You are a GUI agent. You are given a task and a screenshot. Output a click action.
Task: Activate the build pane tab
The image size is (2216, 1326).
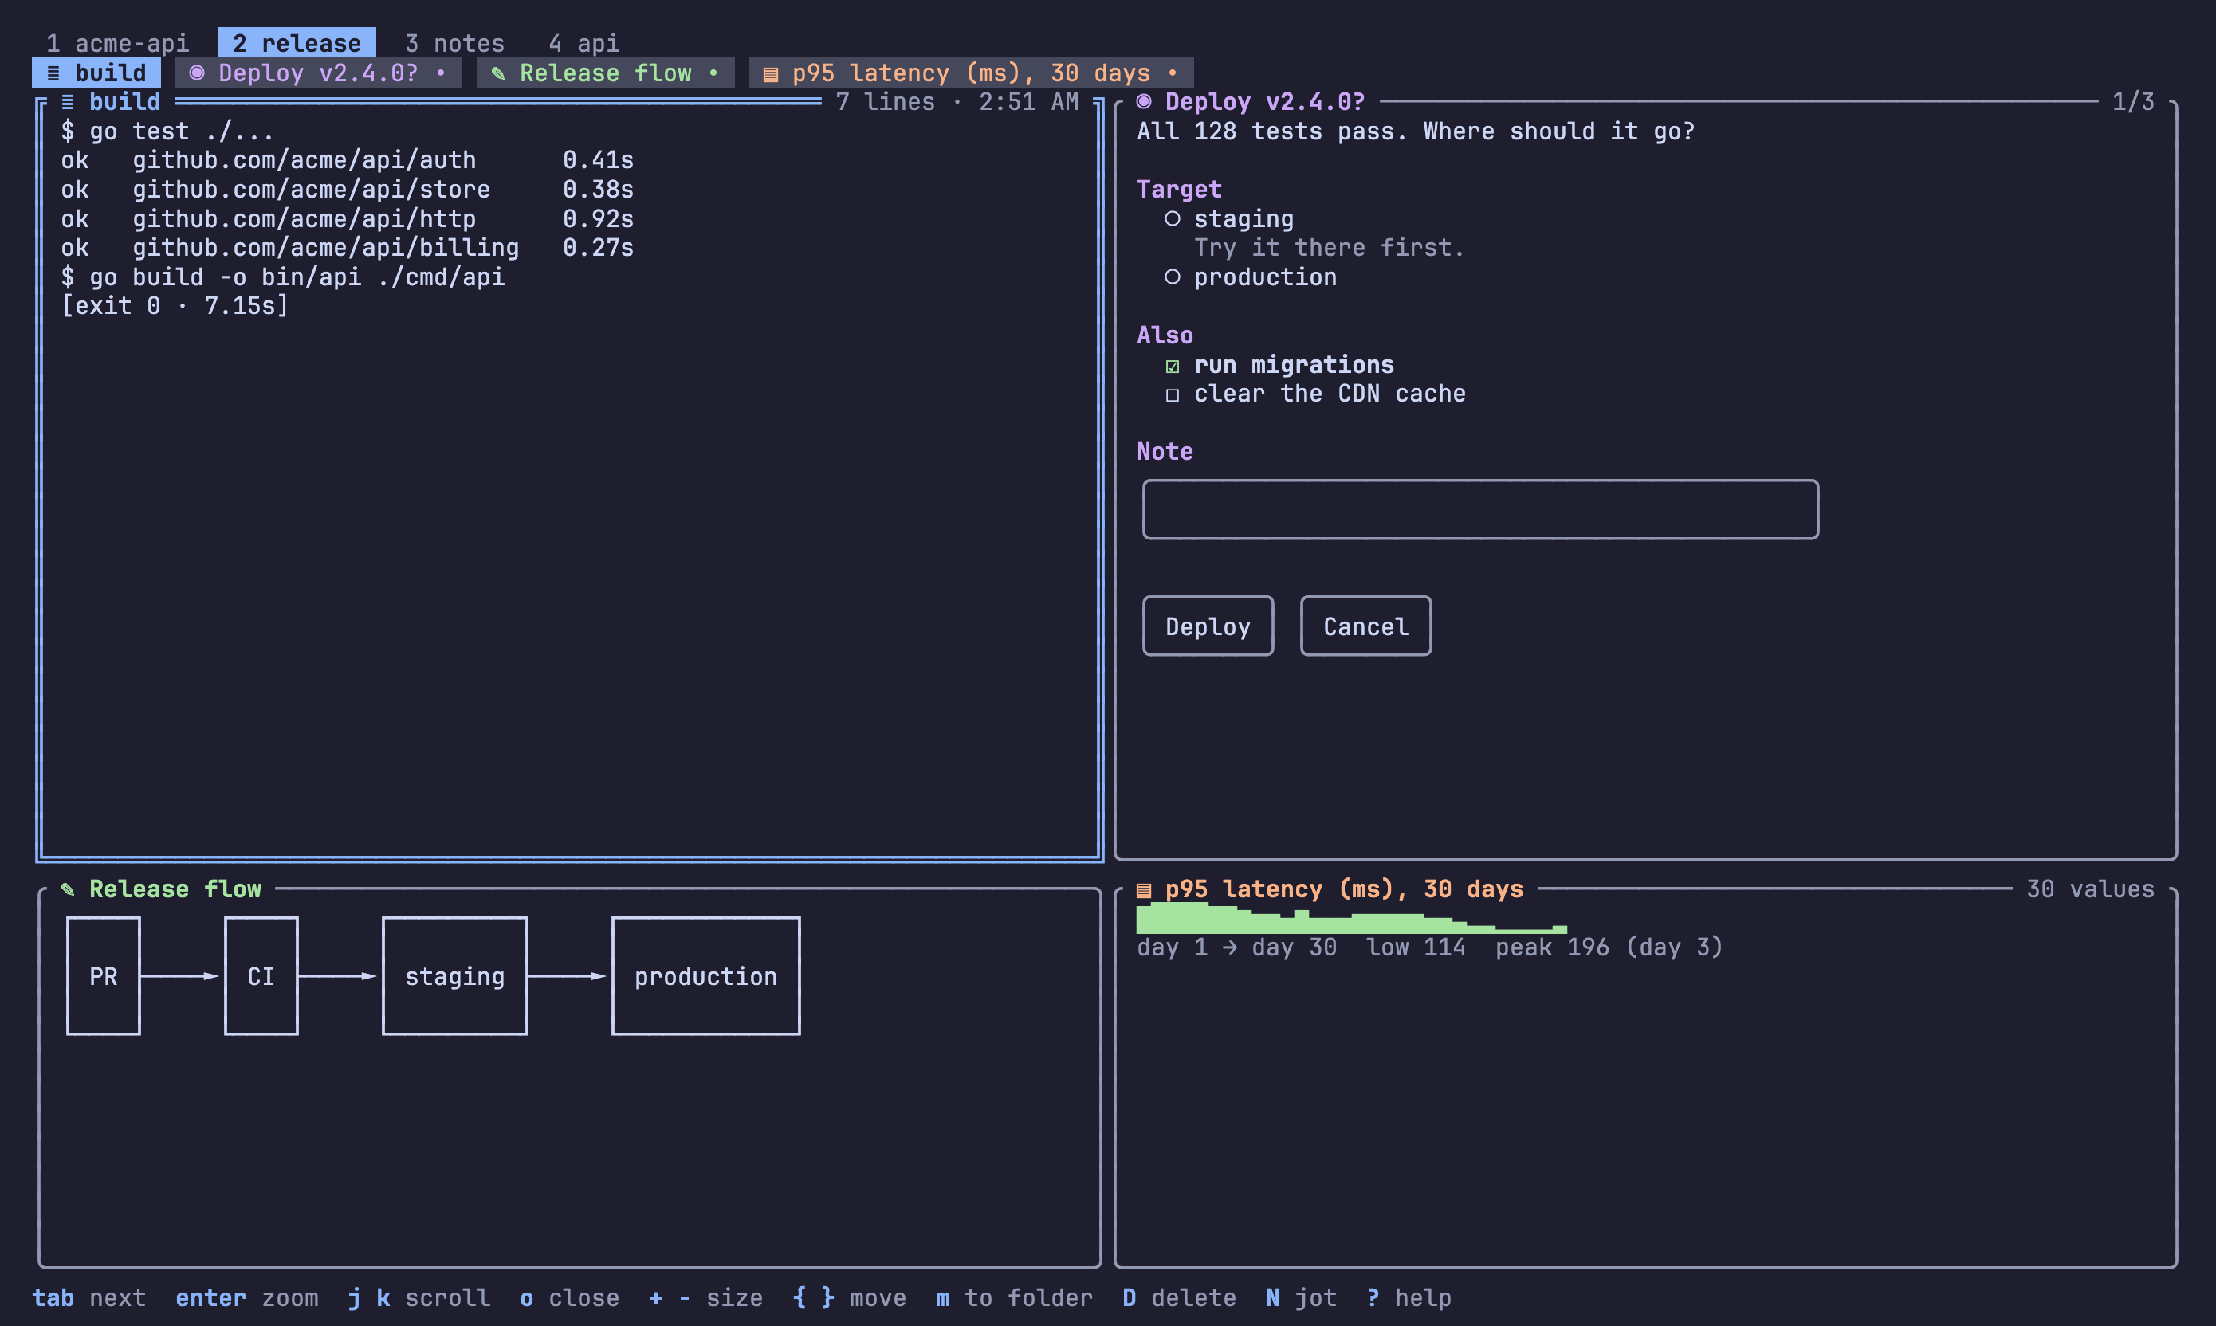coord(96,73)
